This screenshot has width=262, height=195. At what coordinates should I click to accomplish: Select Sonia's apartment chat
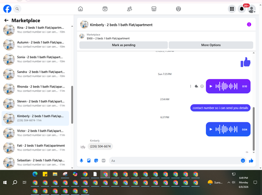(35, 59)
